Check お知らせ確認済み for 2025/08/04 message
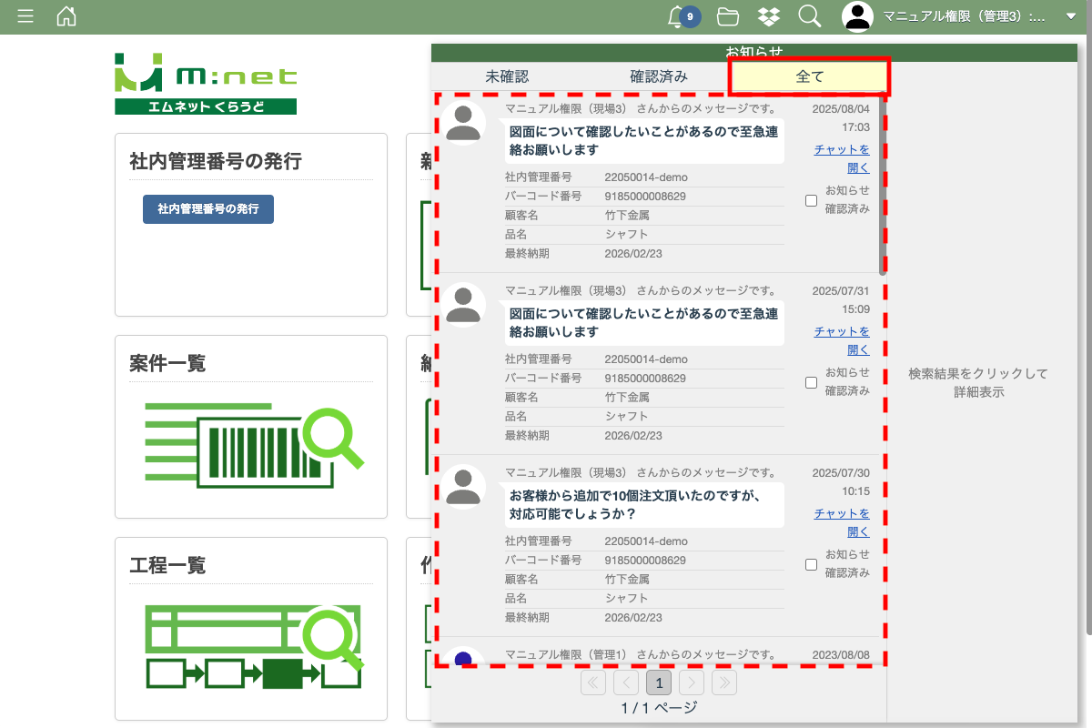Image resolution: width=1092 pixels, height=728 pixels. 811,201
